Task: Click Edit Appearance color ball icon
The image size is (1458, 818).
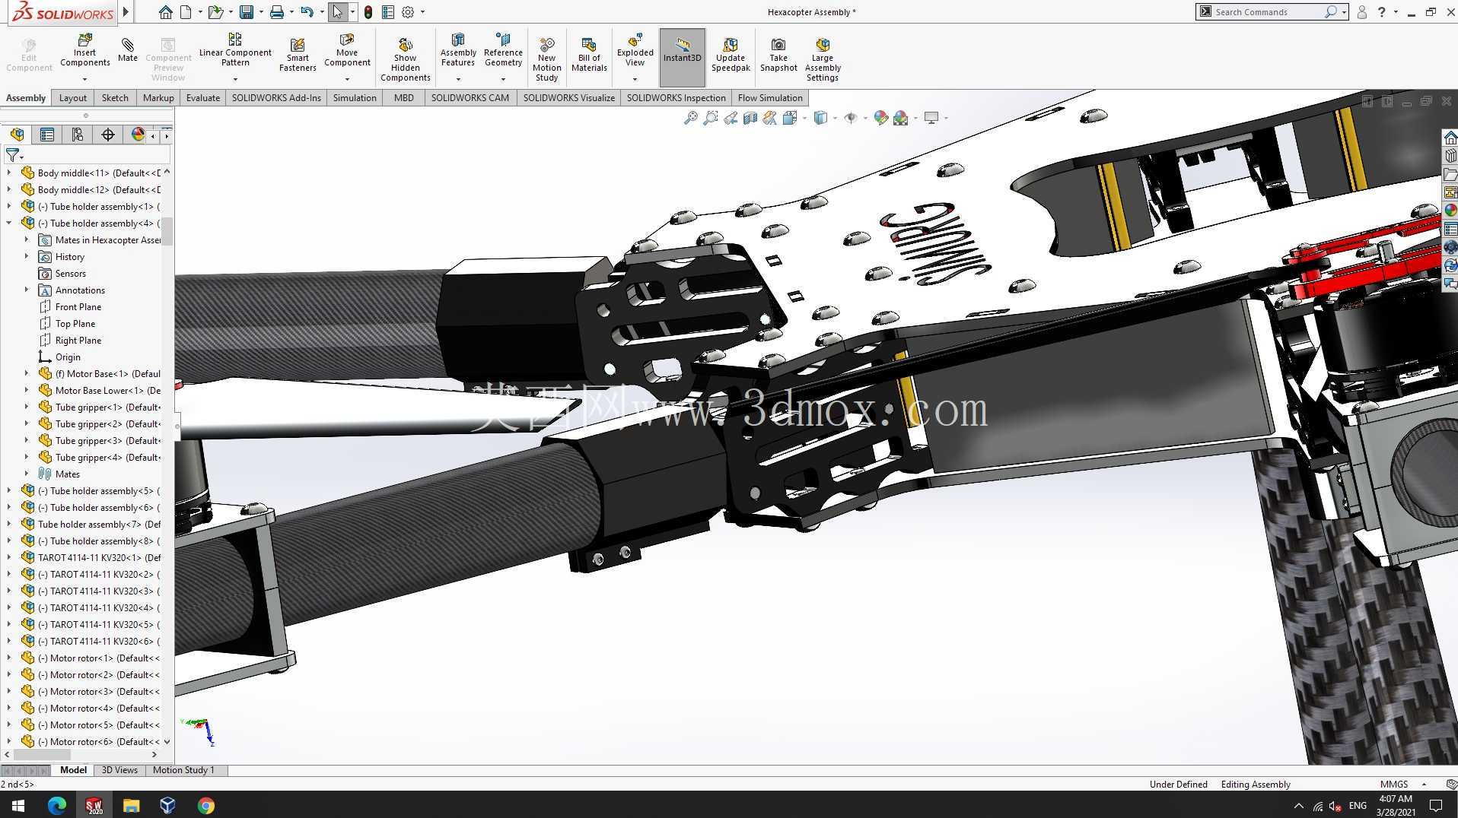Action: pos(881,118)
